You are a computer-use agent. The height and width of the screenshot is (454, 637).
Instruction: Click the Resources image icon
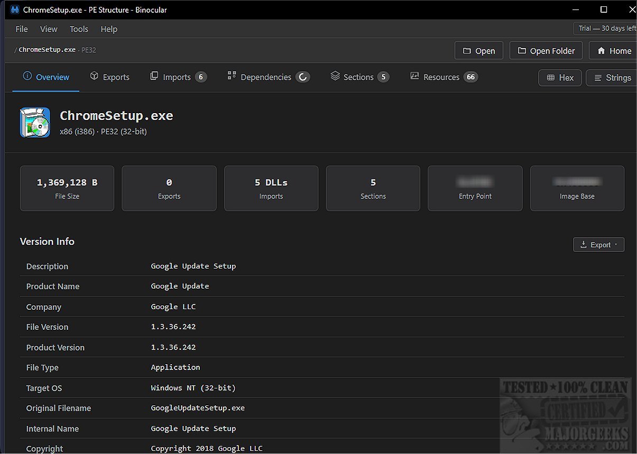(414, 76)
